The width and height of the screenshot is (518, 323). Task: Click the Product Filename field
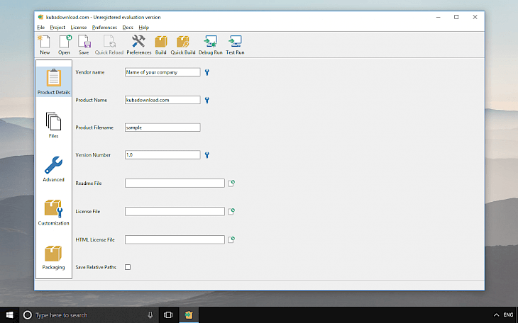[162, 127]
